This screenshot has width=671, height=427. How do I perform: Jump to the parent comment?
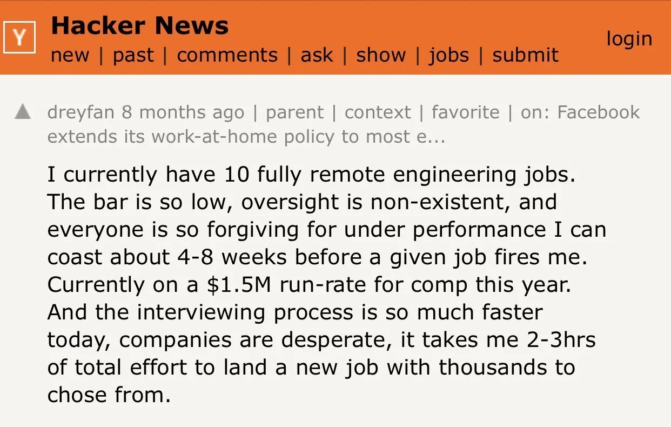(x=295, y=112)
